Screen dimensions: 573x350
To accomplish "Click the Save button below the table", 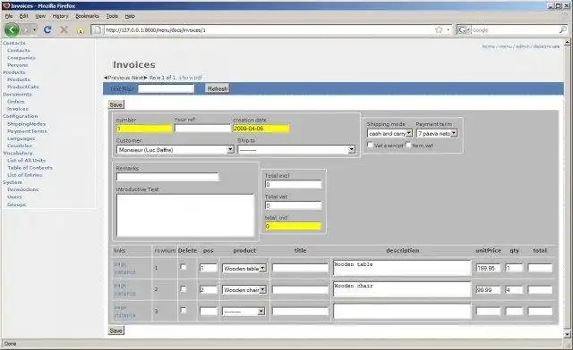I will 115,330.
